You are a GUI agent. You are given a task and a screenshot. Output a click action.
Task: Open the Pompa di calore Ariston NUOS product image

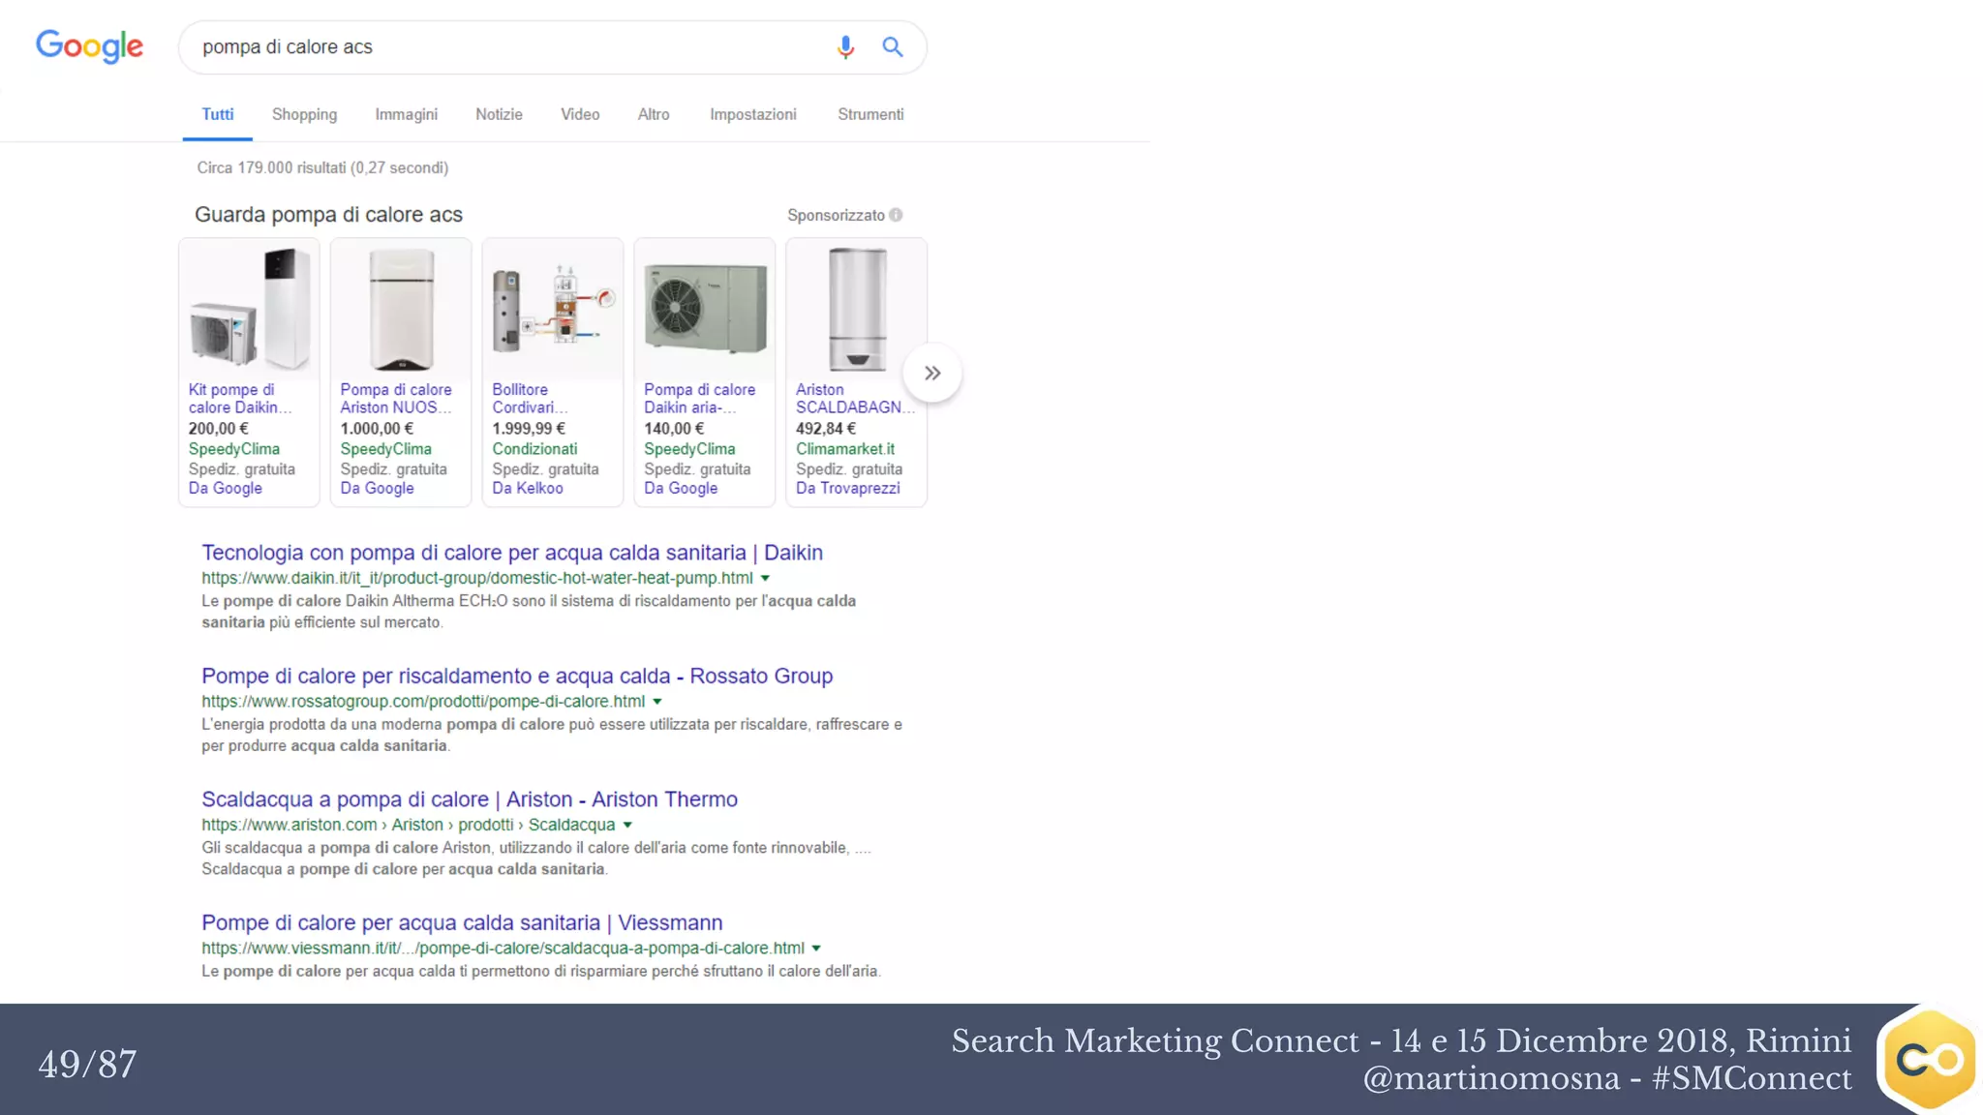[x=401, y=309]
